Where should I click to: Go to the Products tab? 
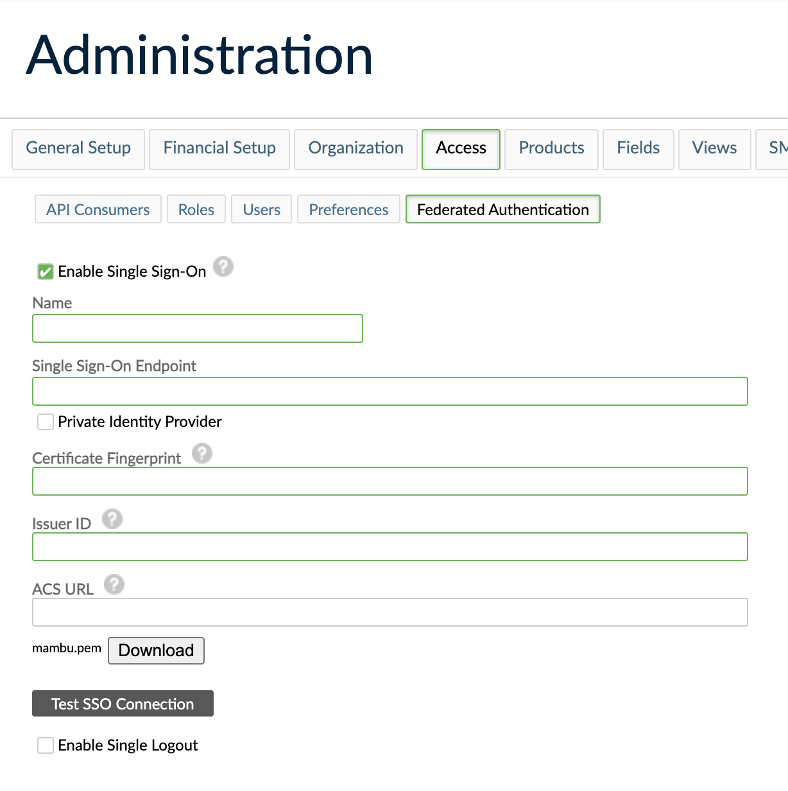(551, 148)
